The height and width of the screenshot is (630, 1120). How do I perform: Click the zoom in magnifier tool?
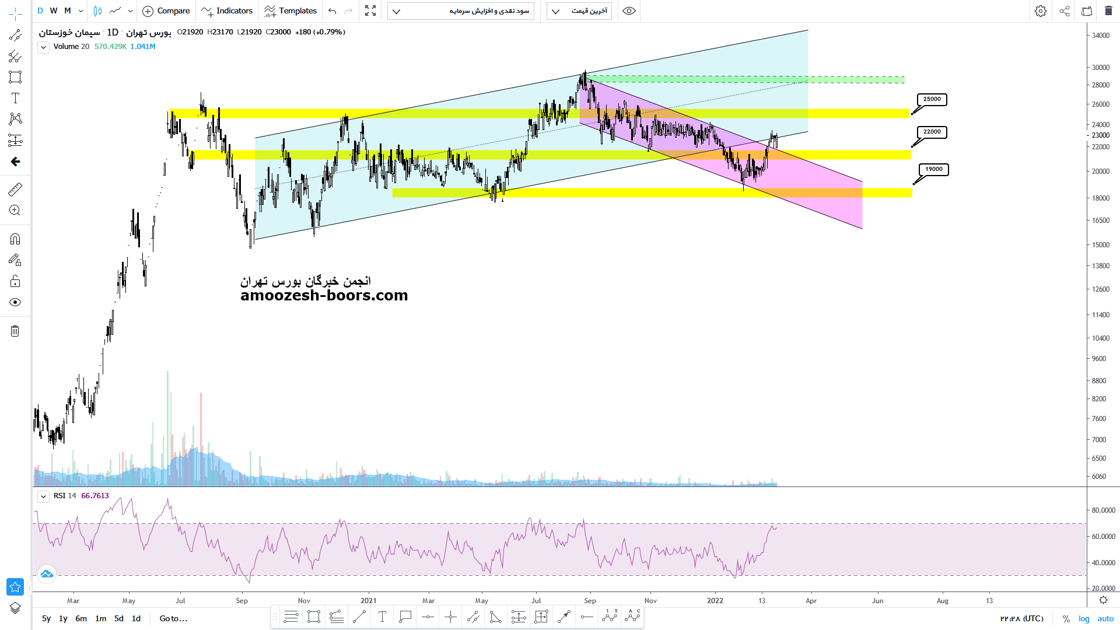tap(15, 211)
